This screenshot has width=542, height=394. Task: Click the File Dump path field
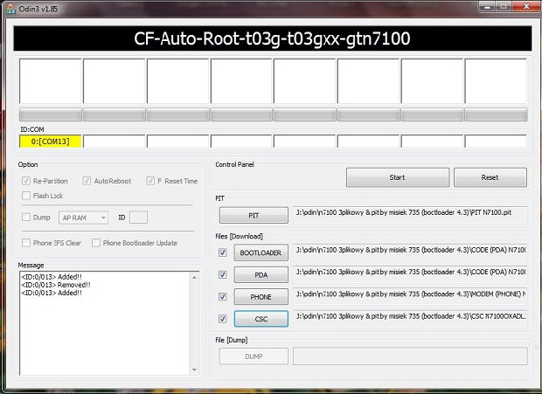pos(410,356)
